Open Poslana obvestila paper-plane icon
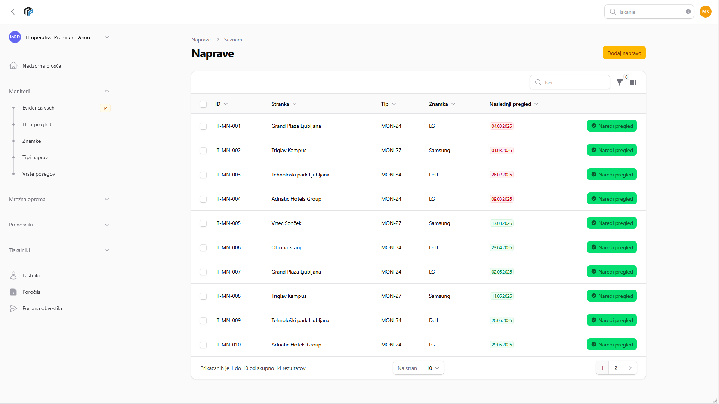The image size is (719, 404). (13, 308)
